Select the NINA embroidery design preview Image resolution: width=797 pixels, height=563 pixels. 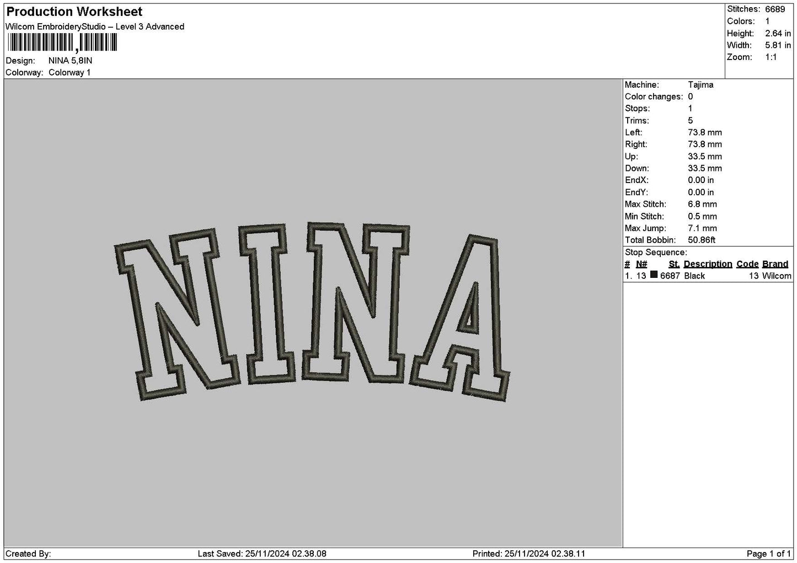click(312, 311)
